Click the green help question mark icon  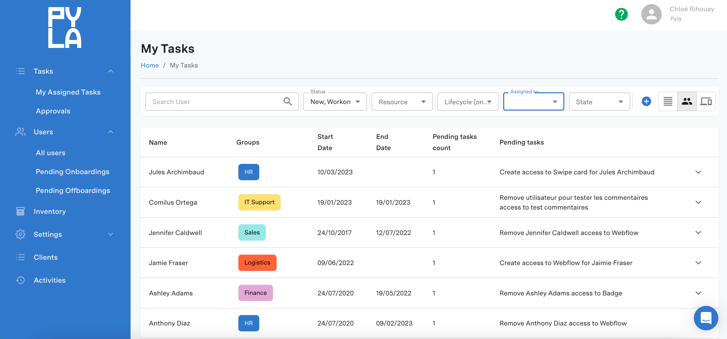tap(621, 14)
